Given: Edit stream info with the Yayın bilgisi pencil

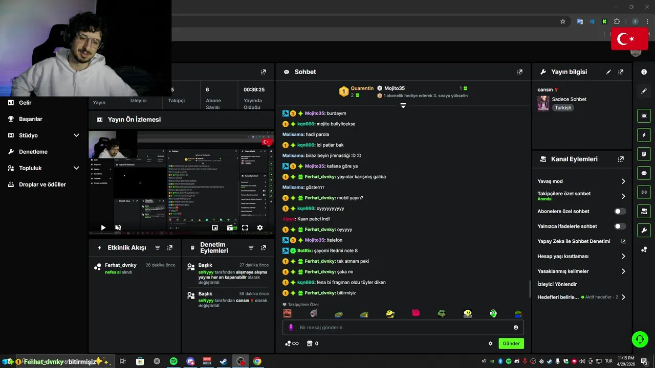Looking at the screenshot, I should (608, 72).
